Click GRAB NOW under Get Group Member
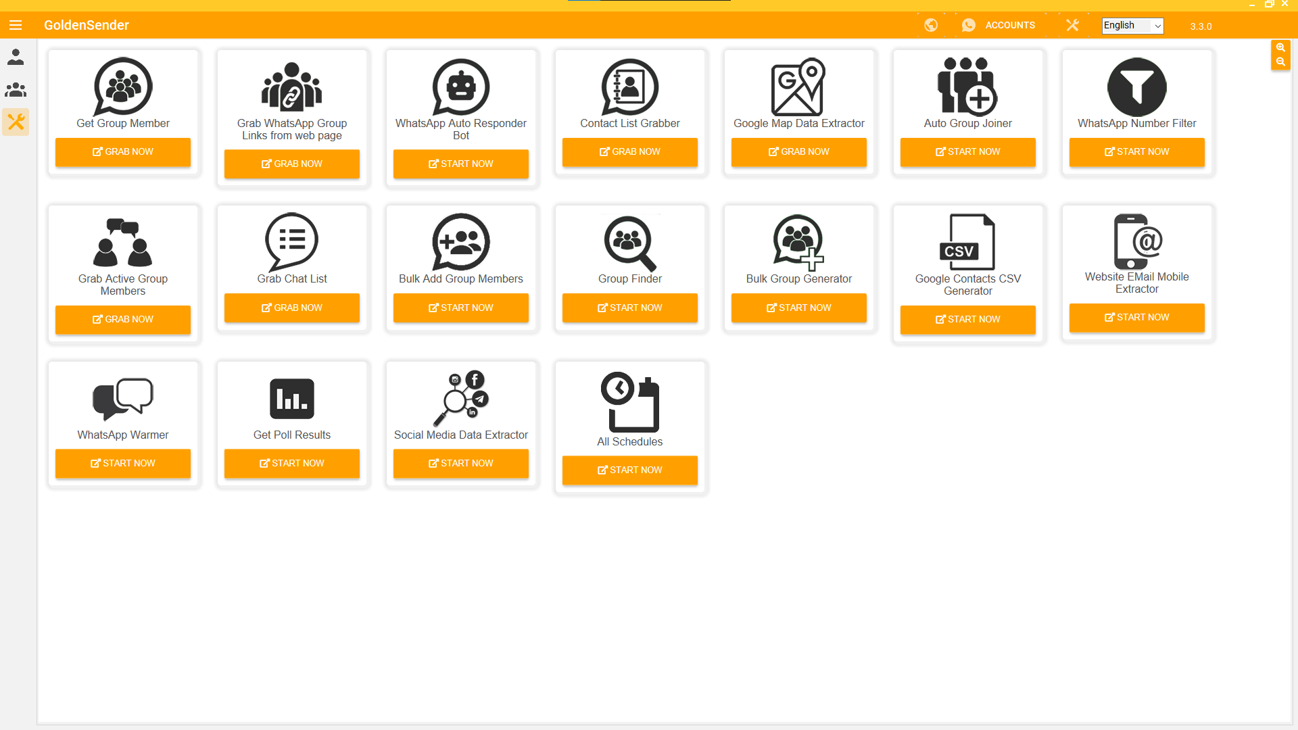Screen dimensions: 1298x730 point(123,152)
